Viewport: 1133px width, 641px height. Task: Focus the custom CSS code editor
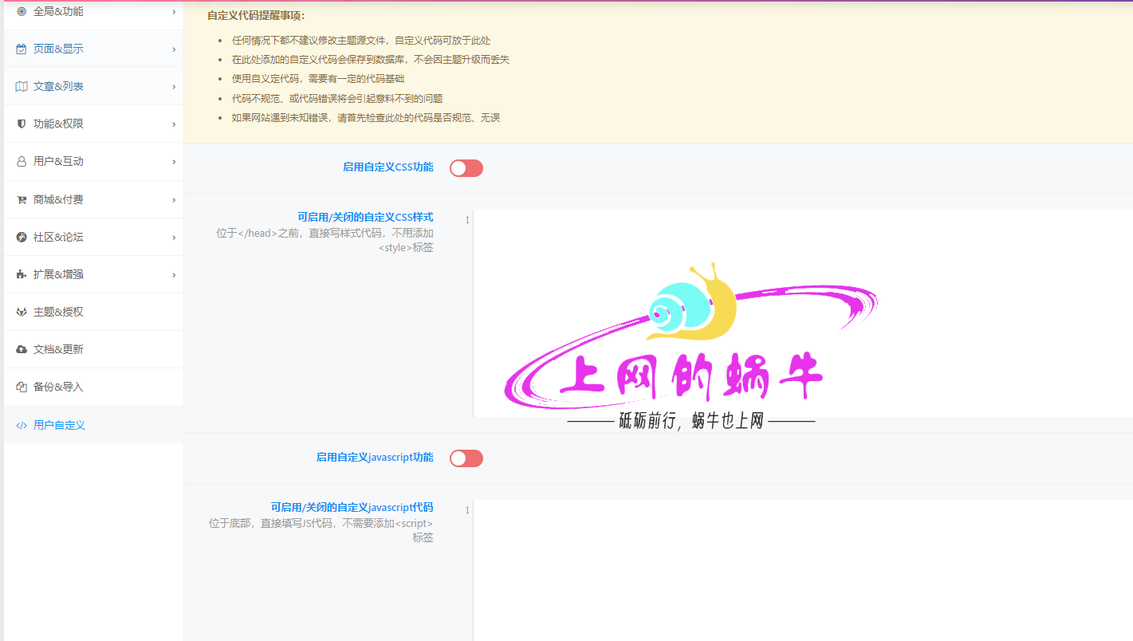(803, 313)
